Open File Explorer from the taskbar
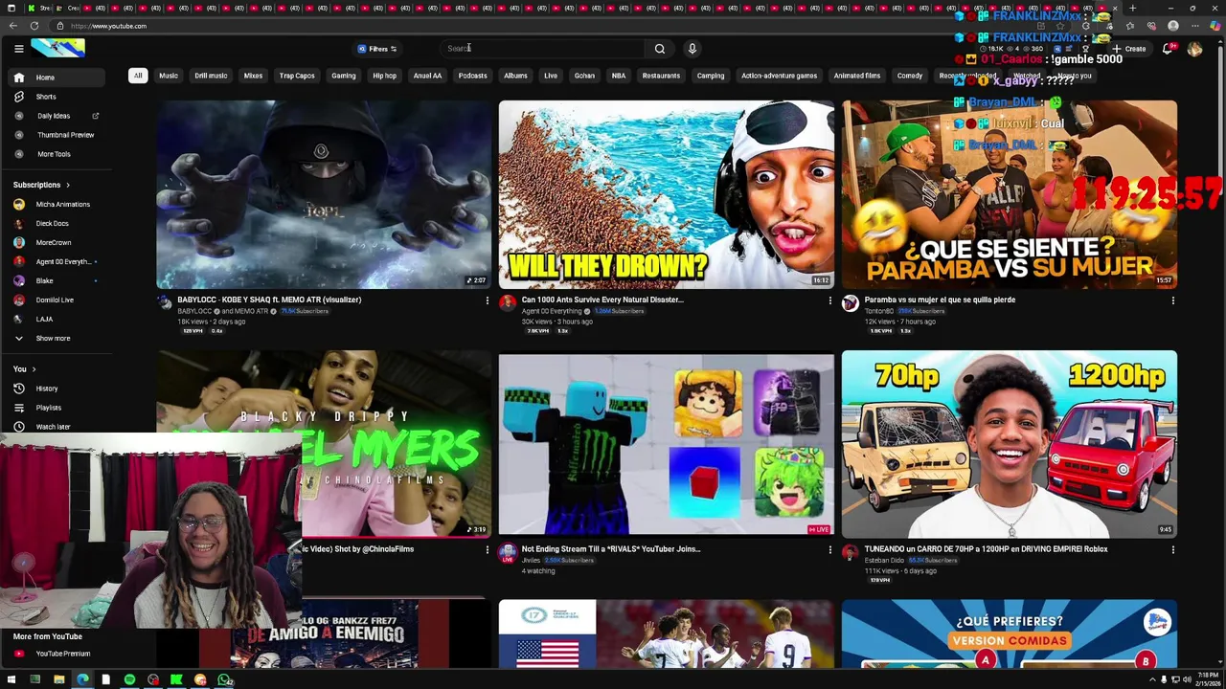Image resolution: width=1226 pixels, height=689 pixels. click(x=58, y=680)
